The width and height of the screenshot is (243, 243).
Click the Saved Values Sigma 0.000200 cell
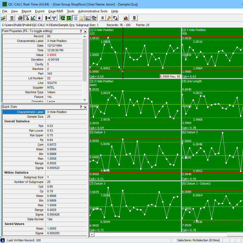66,233
